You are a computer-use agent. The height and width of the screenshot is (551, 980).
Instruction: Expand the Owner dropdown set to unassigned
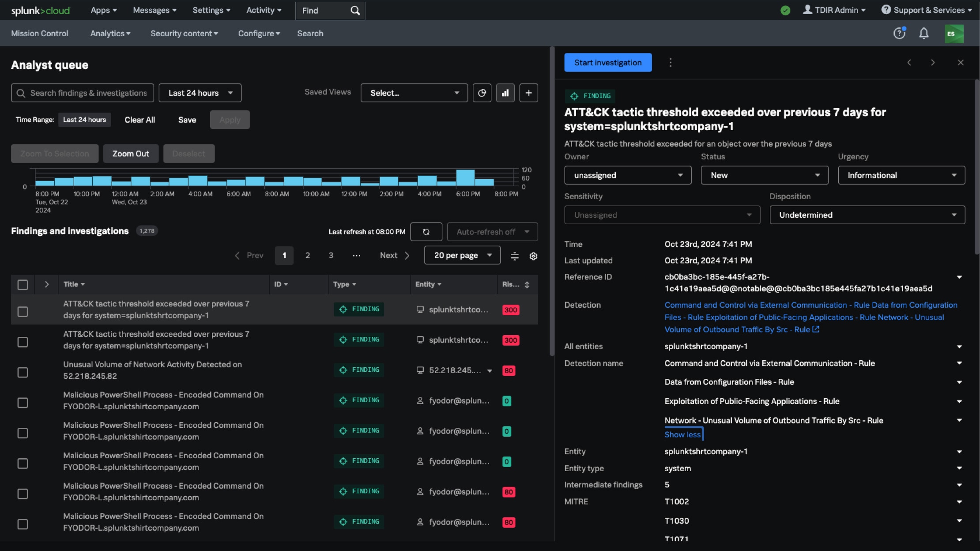pyautogui.click(x=627, y=175)
